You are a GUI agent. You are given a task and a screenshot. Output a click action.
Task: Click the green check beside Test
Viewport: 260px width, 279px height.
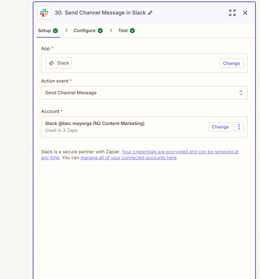[x=132, y=31]
